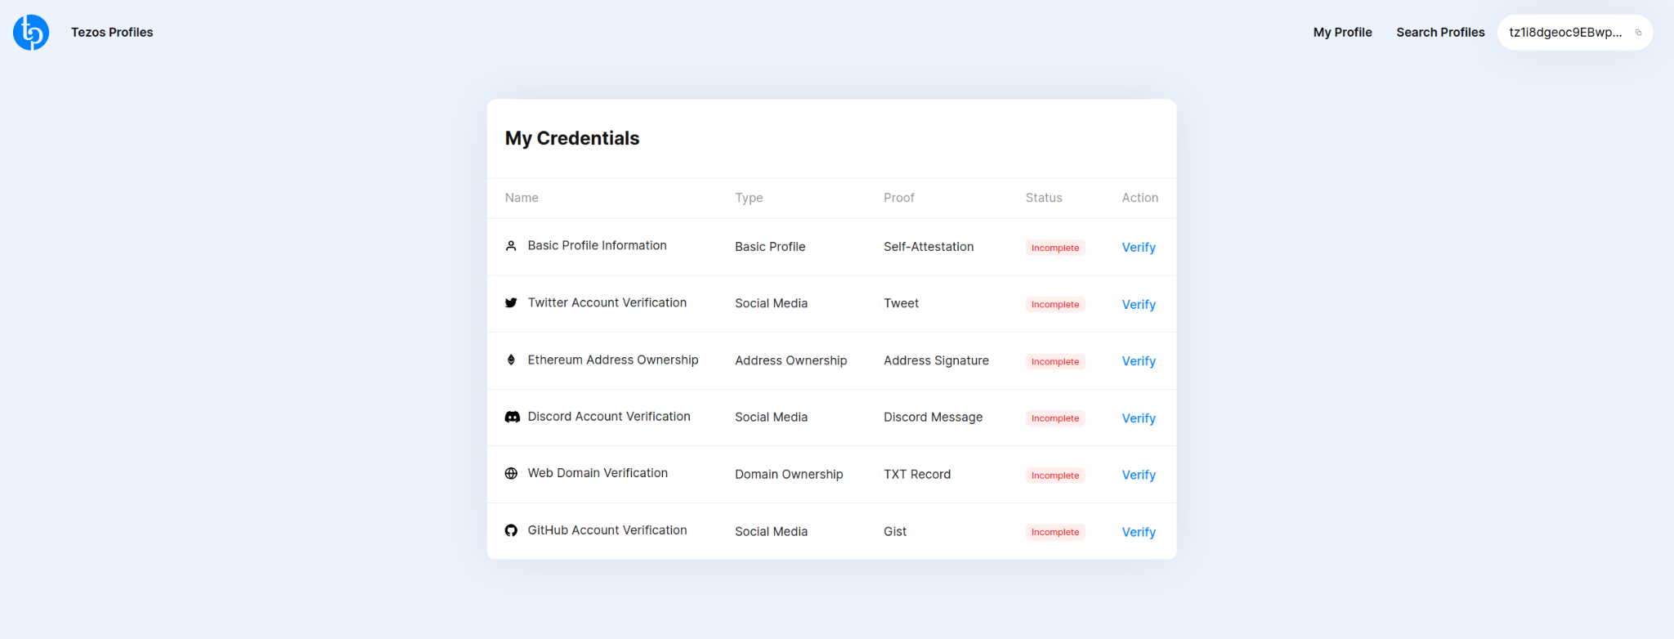Image resolution: width=1674 pixels, height=639 pixels.
Task: Verify Twitter Account credential
Action: click(x=1139, y=305)
